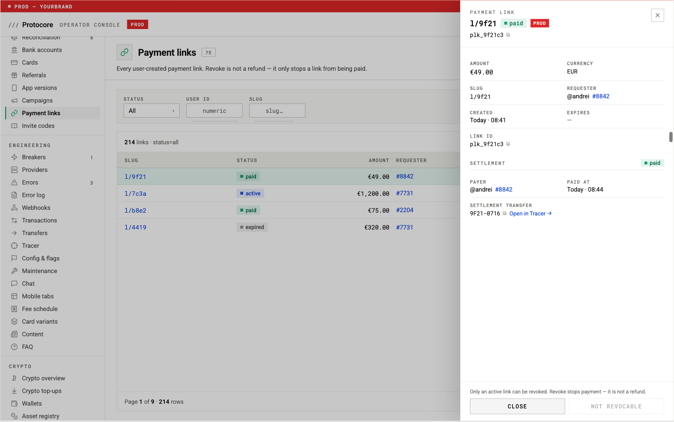This screenshot has width=674, height=422.
Task: Click the Errors warning triangle icon
Action: point(14,183)
